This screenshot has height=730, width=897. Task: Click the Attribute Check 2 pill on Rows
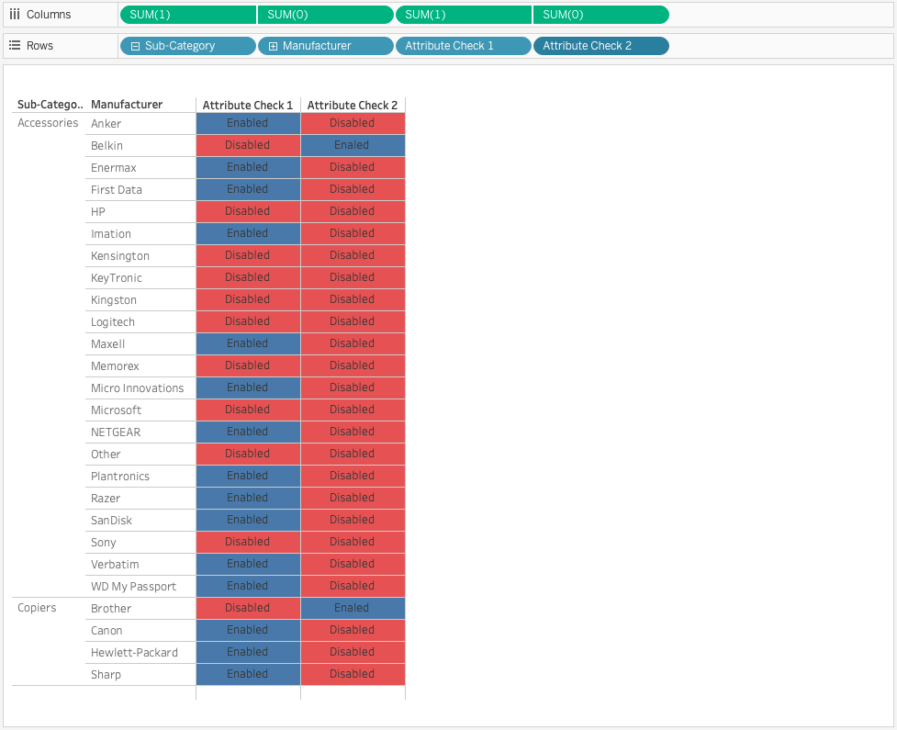[600, 46]
